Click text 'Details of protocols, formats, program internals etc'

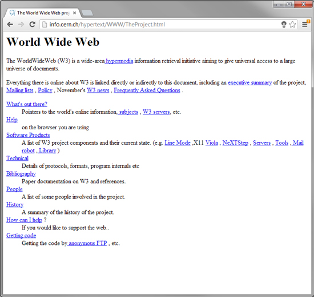click(x=80, y=166)
